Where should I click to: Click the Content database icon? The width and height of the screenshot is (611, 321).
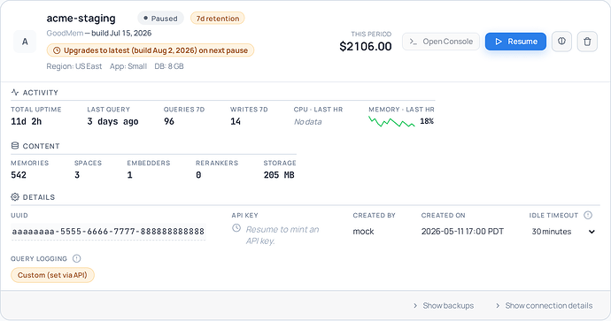15,146
